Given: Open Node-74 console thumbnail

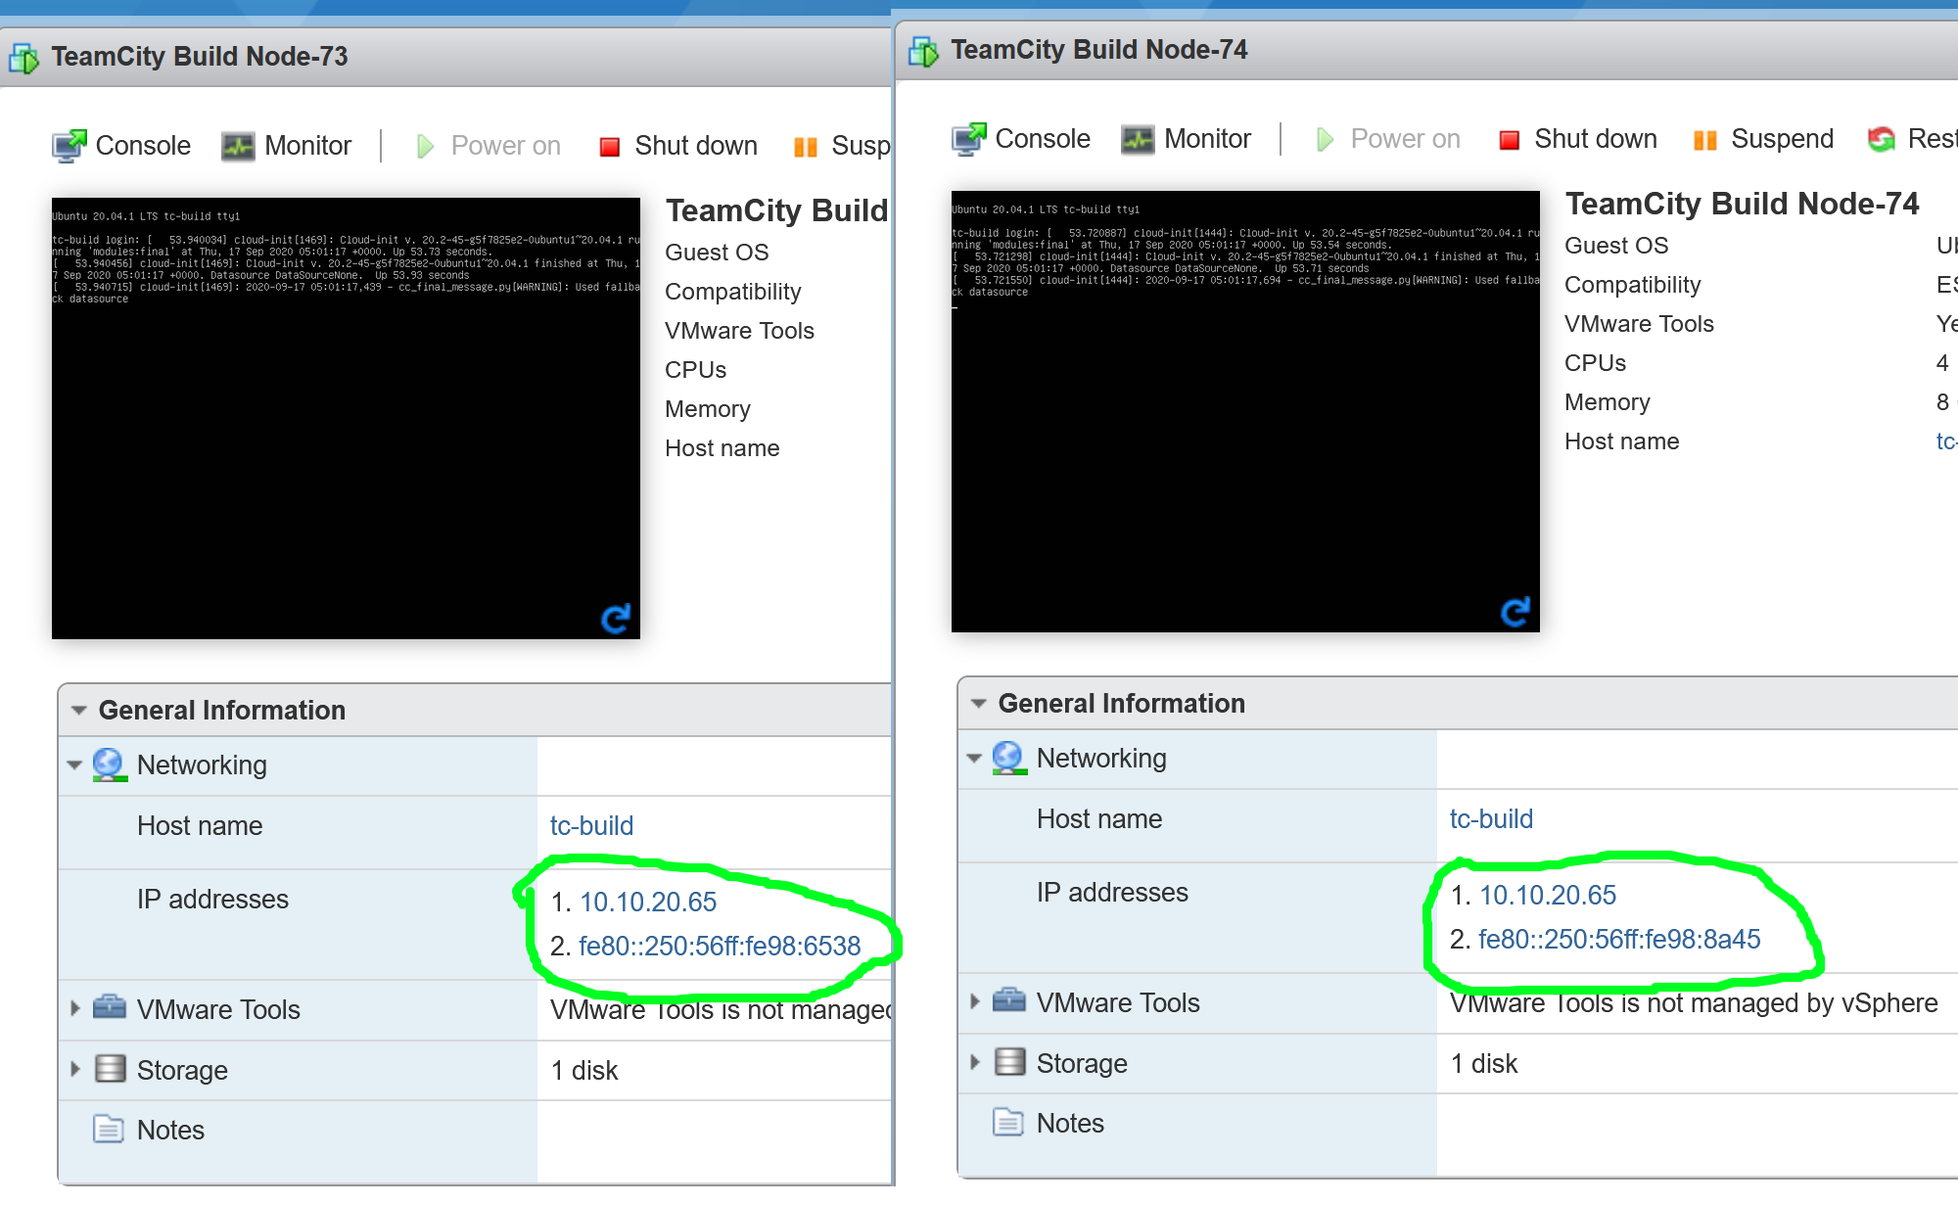Looking at the screenshot, I should [x=1245, y=411].
